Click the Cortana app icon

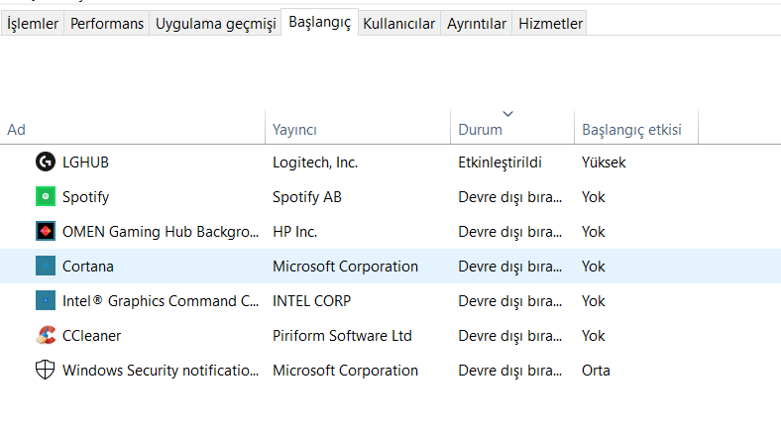(45, 266)
